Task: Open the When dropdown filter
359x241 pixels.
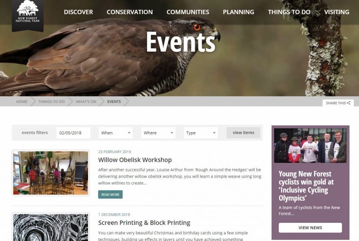Action: click(x=116, y=133)
